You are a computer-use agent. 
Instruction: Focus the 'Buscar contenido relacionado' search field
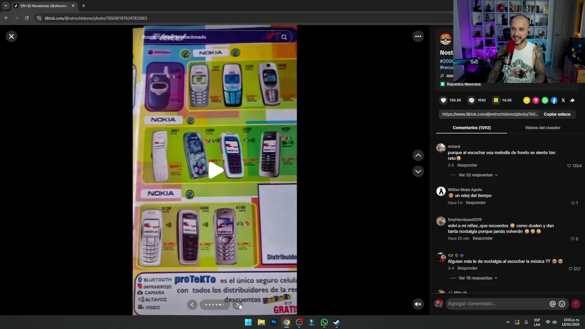pos(208,37)
